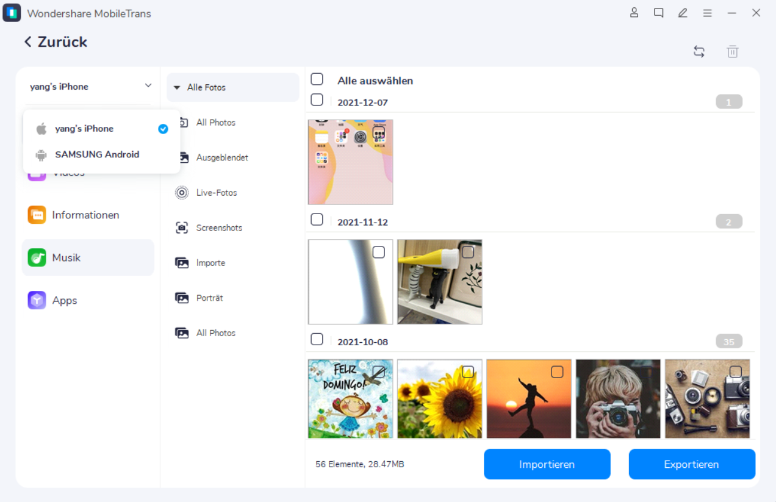Click the orange Informationen icon

coord(37,215)
